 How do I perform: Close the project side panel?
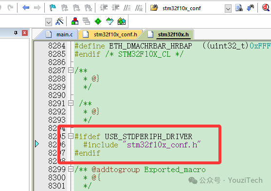(x=25, y=33)
